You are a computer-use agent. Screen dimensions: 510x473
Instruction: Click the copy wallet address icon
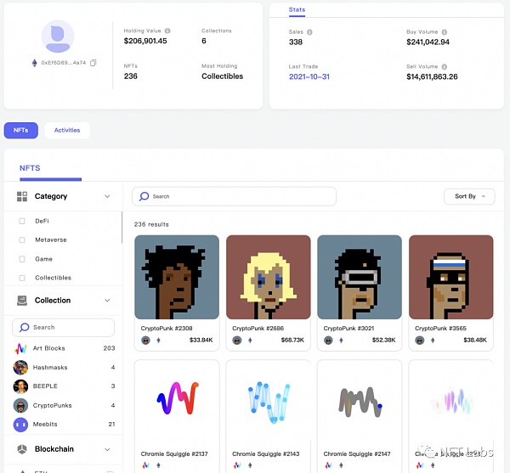pos(93,63)
